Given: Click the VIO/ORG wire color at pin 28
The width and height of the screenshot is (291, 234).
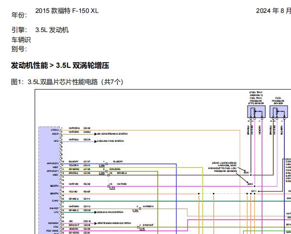Looking at the screenshot, I should point(74,229).
